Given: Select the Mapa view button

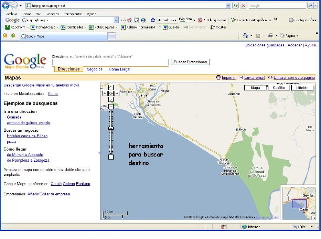Looking at the screenshot, I should pyautogui.click(x=255, y=88).
